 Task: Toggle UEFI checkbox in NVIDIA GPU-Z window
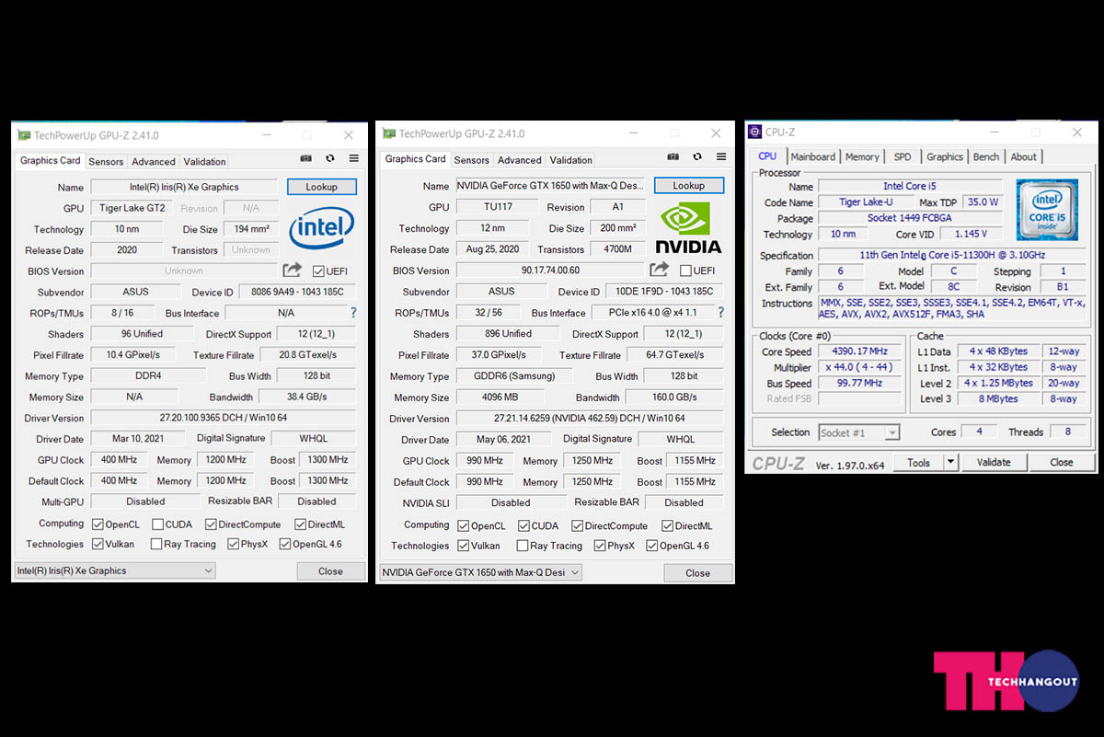click(x=685, y=270)
